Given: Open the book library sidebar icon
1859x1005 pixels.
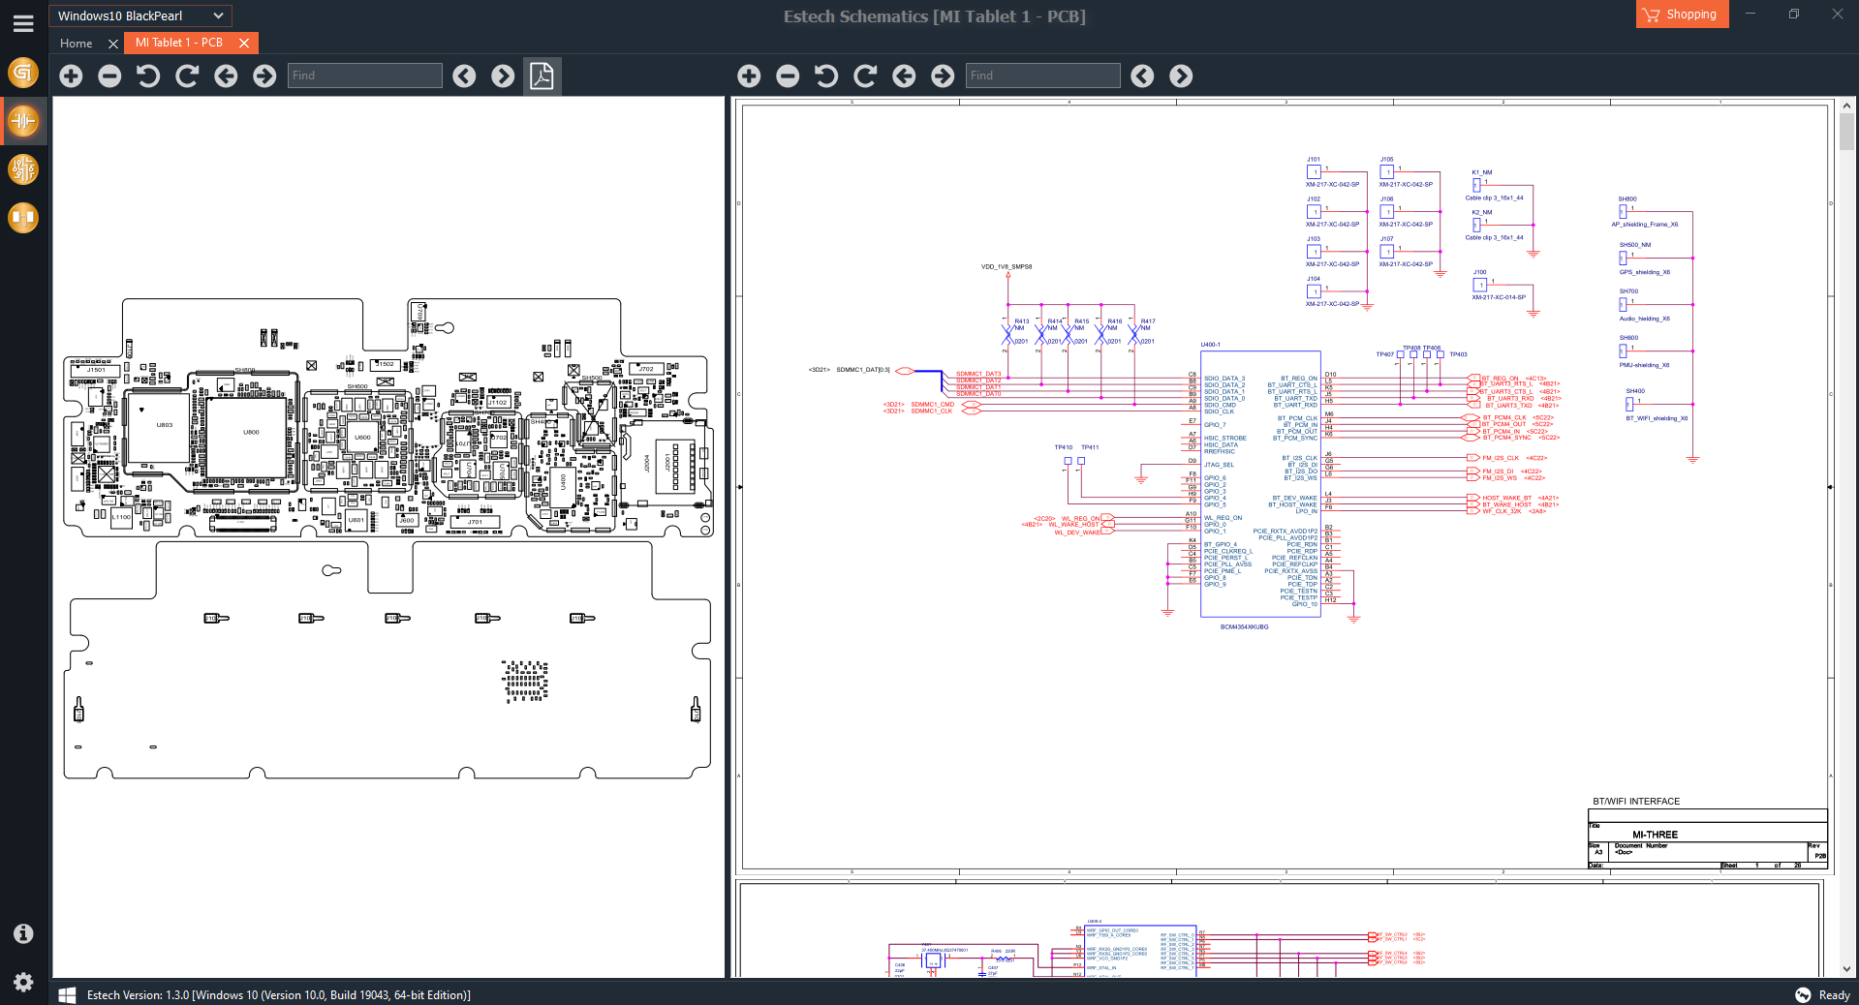Looking at the screenshot, I should click(23, 218).
